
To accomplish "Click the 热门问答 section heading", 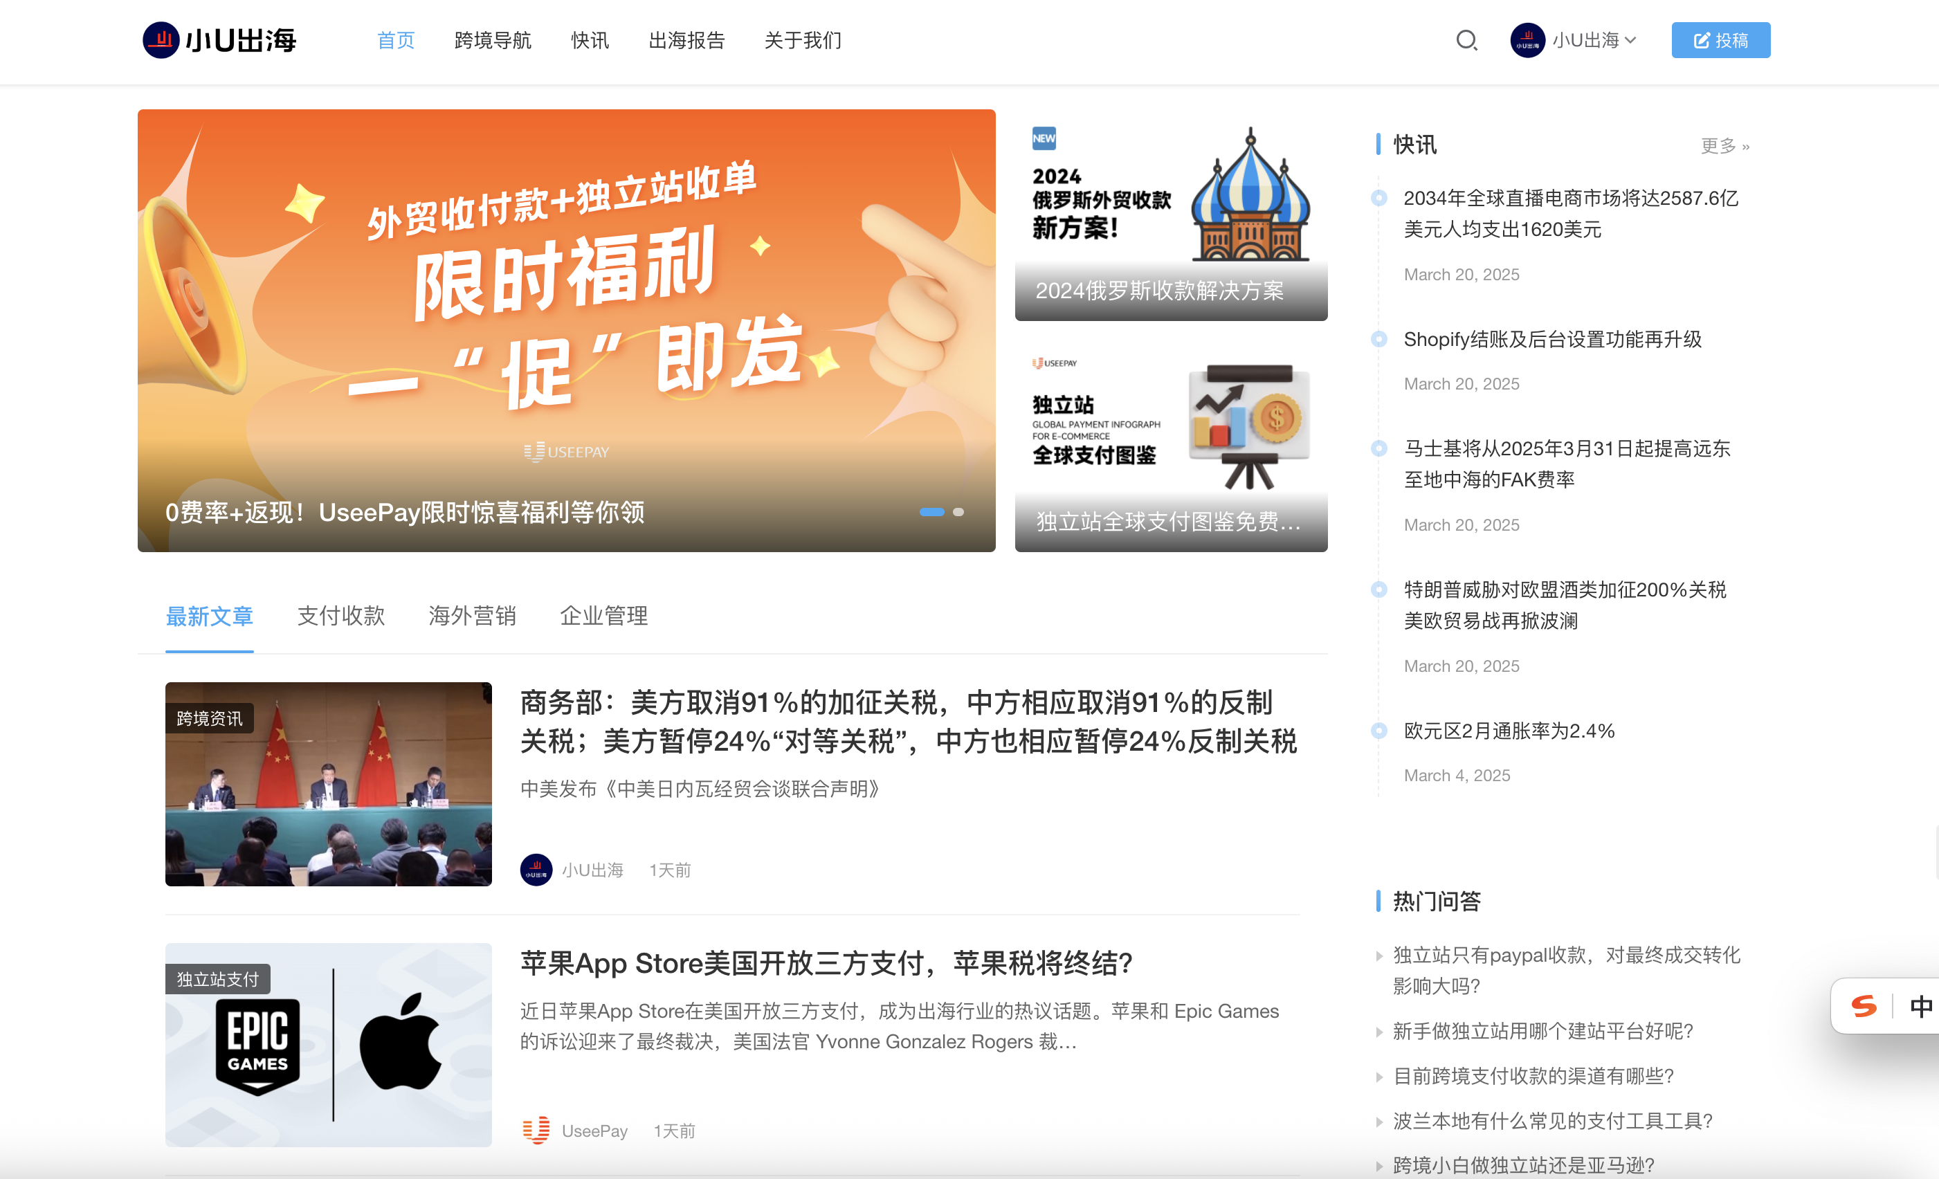I will pos(1436,901).
